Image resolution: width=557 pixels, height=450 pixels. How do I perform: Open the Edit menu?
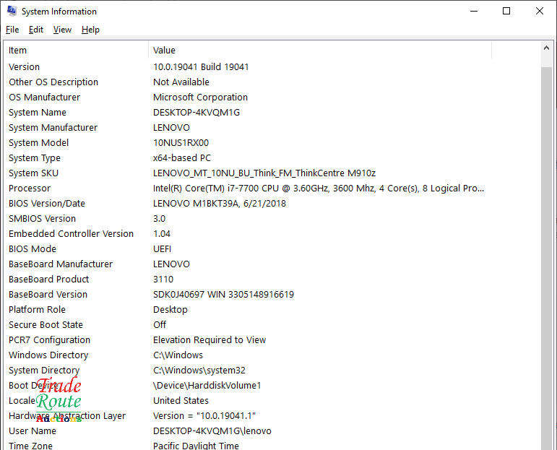tap(36, 30)
